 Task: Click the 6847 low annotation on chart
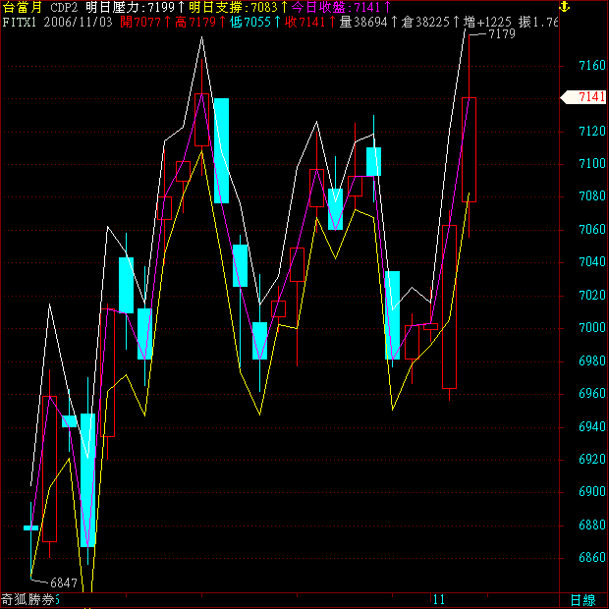click(x=63, y=582)
